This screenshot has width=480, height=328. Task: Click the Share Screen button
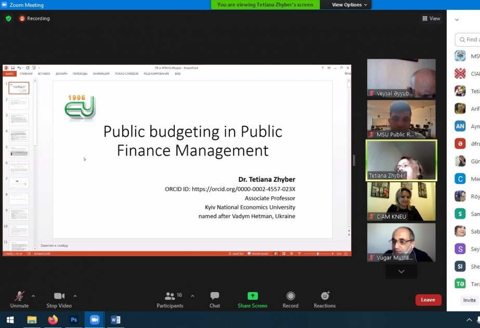[253, 300]
